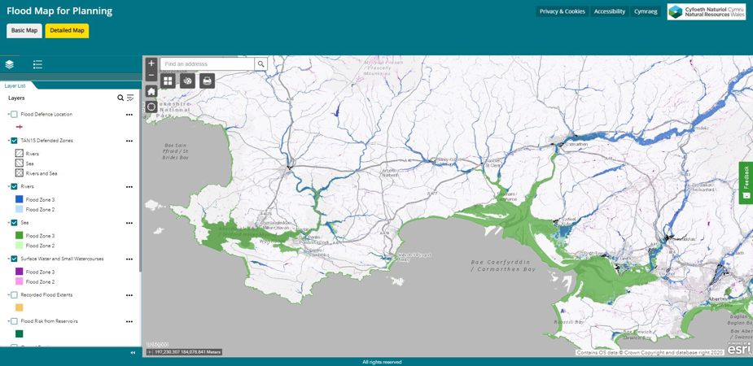Click the Find an address field
This screenshot has width=753, height=366.
(207, 63)
